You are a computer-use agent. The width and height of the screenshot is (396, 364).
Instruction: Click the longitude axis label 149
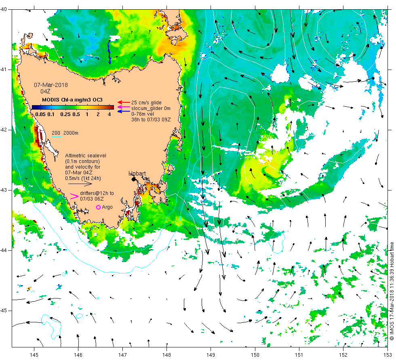pos(211,355)
